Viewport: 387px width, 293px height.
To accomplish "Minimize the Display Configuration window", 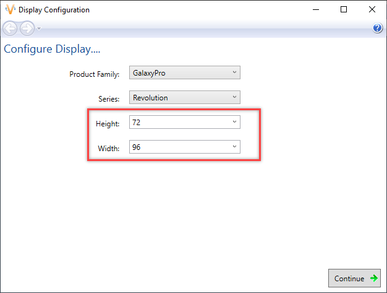I will (x=315, y=10).
